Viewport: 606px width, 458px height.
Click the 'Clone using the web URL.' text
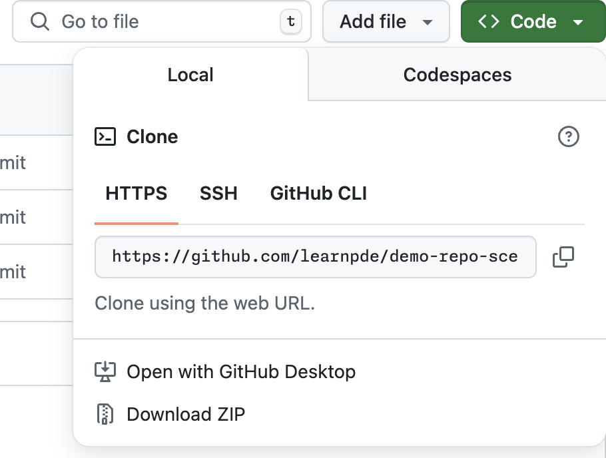pos(205,304)
